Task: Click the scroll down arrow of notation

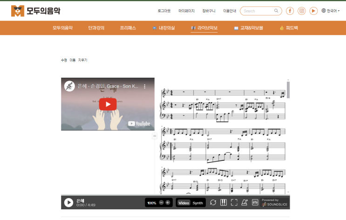Action: point(288,192)
